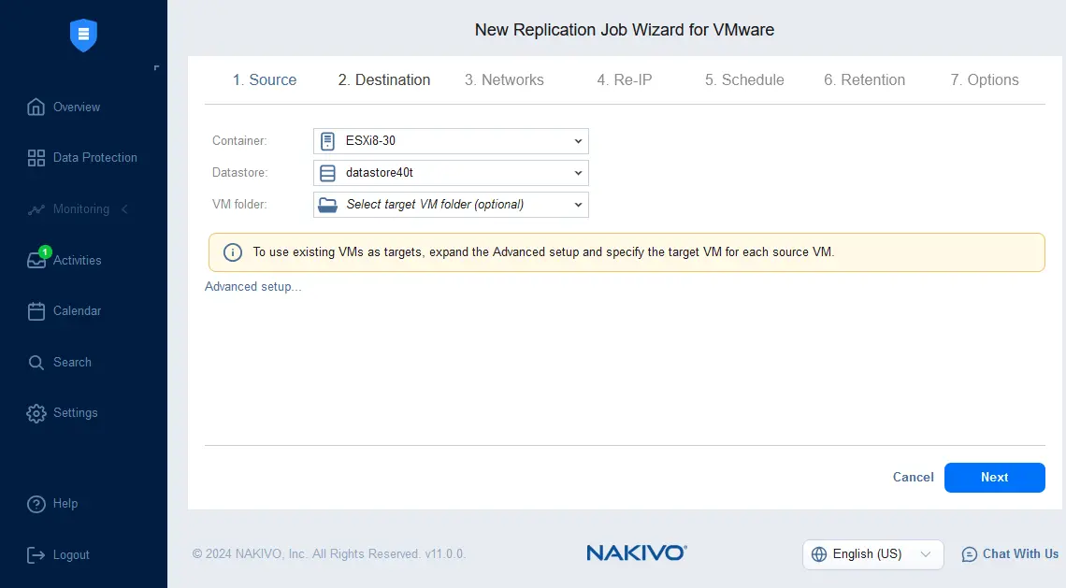Screen dimensions: 1066x588
Task: Go to the 7. Options step
Action: [985, 80]
